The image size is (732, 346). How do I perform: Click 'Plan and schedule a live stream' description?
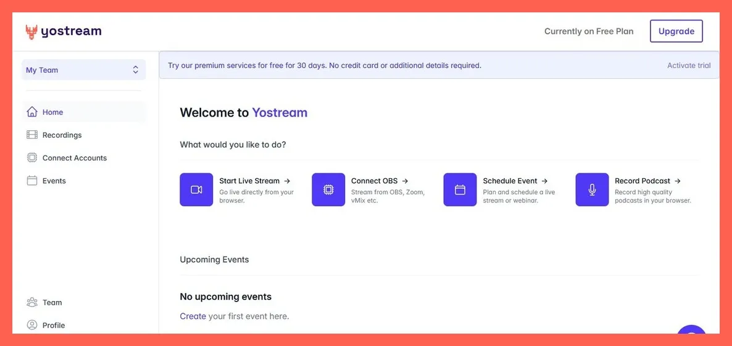(x=518, y=196)
